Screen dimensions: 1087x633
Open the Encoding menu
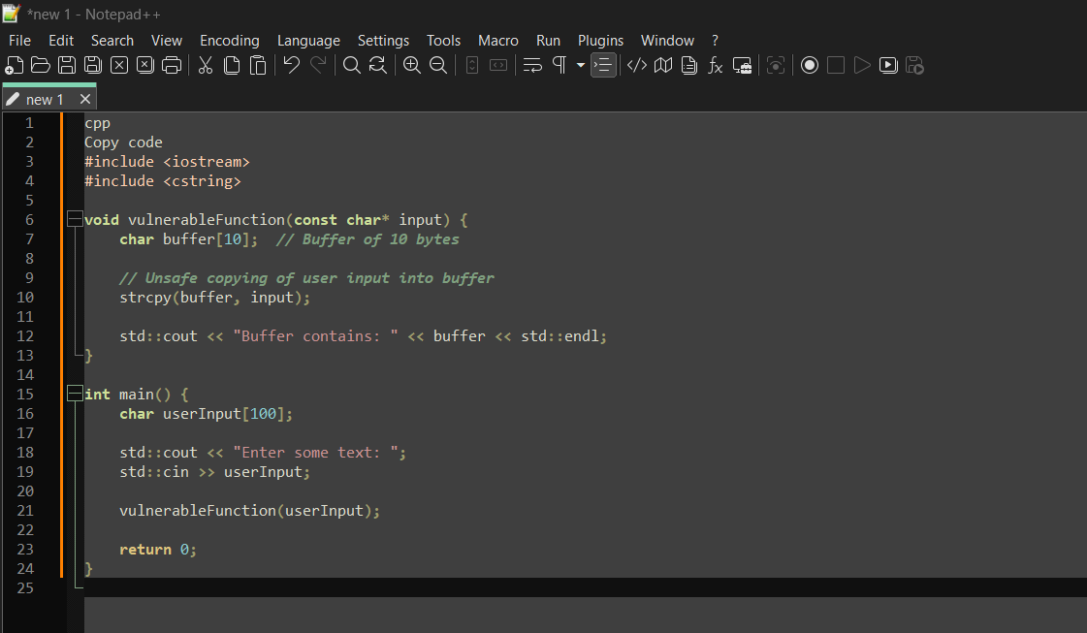click(229, 41)
